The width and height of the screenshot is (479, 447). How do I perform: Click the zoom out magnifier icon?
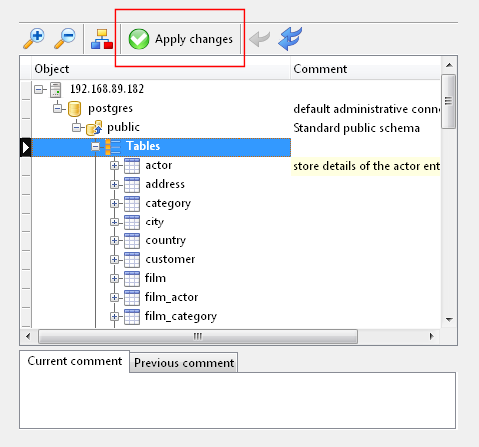pos(65,38)
